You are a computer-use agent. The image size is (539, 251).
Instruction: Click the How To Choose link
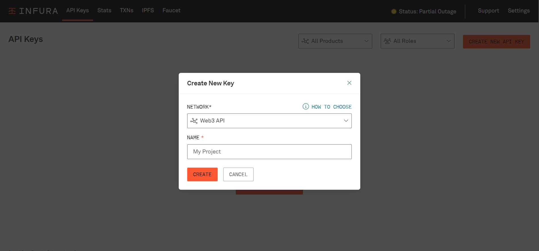pos(331,107)
